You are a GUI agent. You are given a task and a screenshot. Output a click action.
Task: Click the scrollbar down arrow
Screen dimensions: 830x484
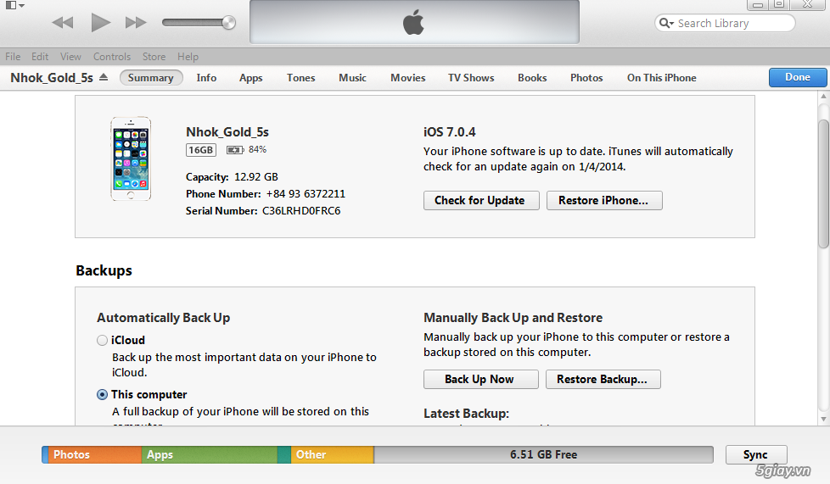[823, 419]
